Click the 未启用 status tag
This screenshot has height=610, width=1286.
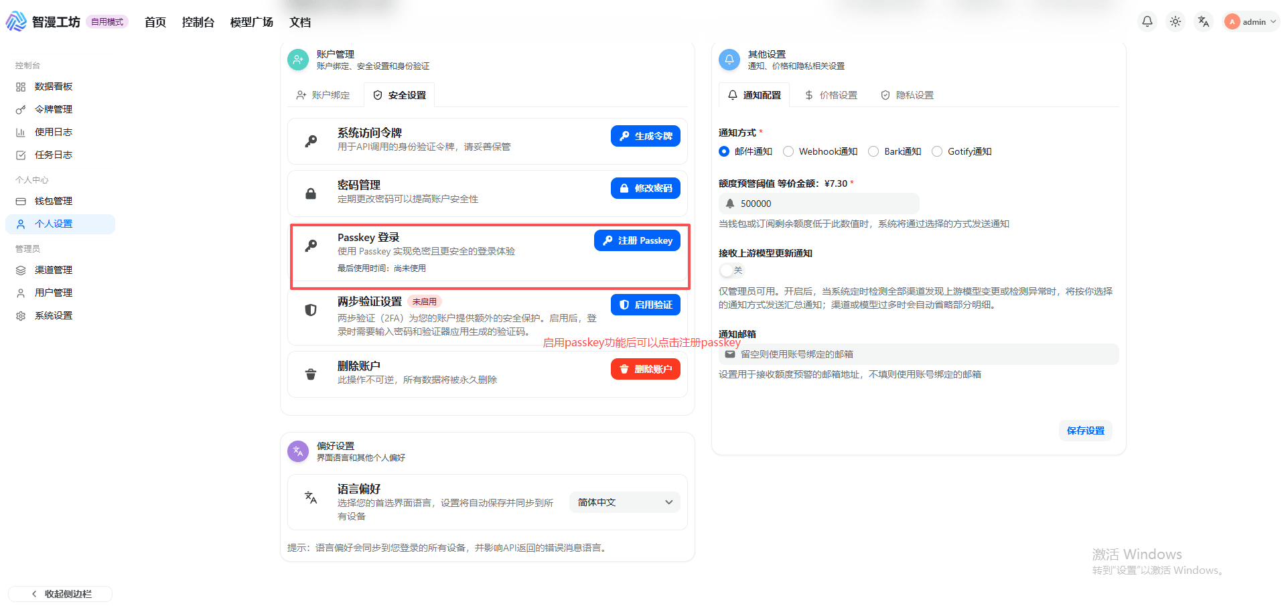(425, 301)
